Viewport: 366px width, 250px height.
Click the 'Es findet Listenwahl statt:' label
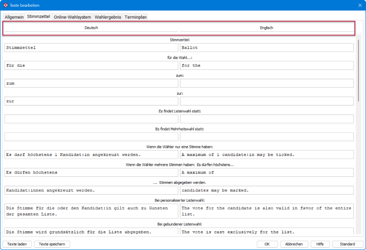tap(180, 111)
